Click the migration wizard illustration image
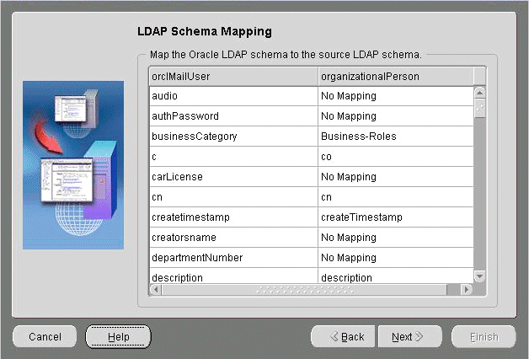 pyautogui.click(x=73, y=165)
